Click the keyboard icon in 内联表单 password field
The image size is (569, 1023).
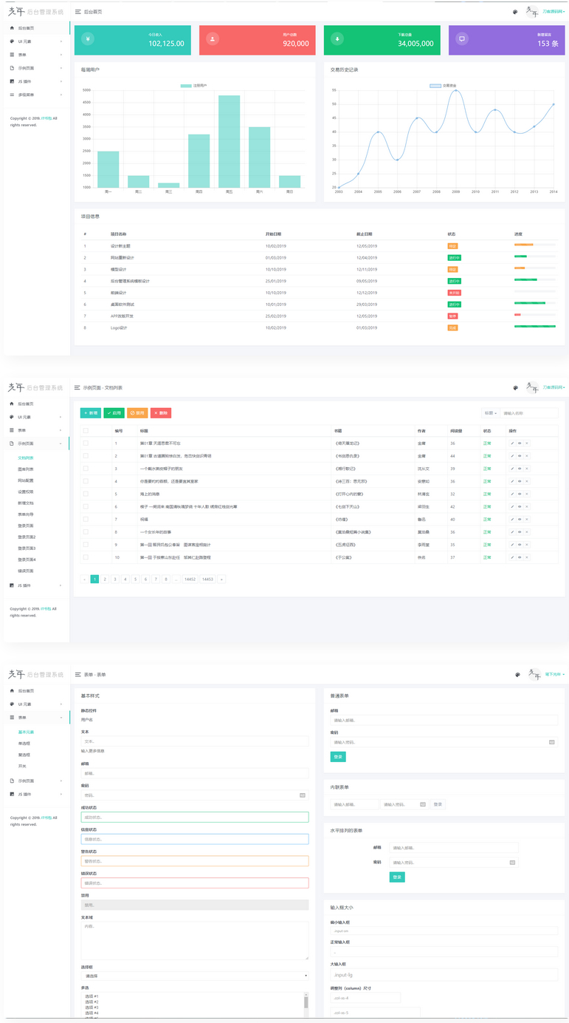point(423,804)
